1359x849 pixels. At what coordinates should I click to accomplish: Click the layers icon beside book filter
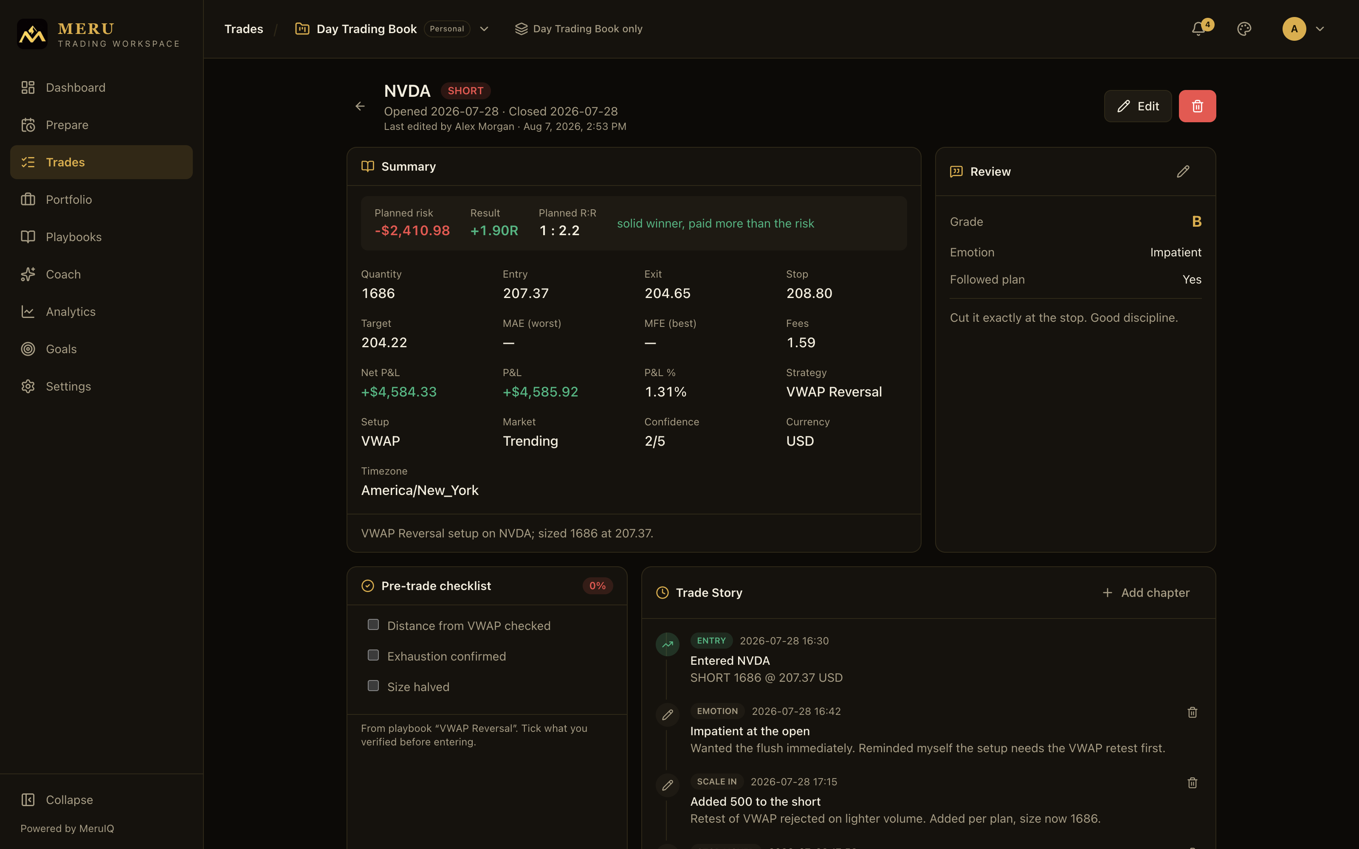521,28
